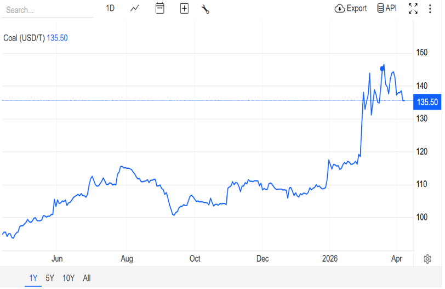Click the blue 135.50 price tag on axis
The image size is (445, 289).
pyautogui.click(x=427, y=102)
